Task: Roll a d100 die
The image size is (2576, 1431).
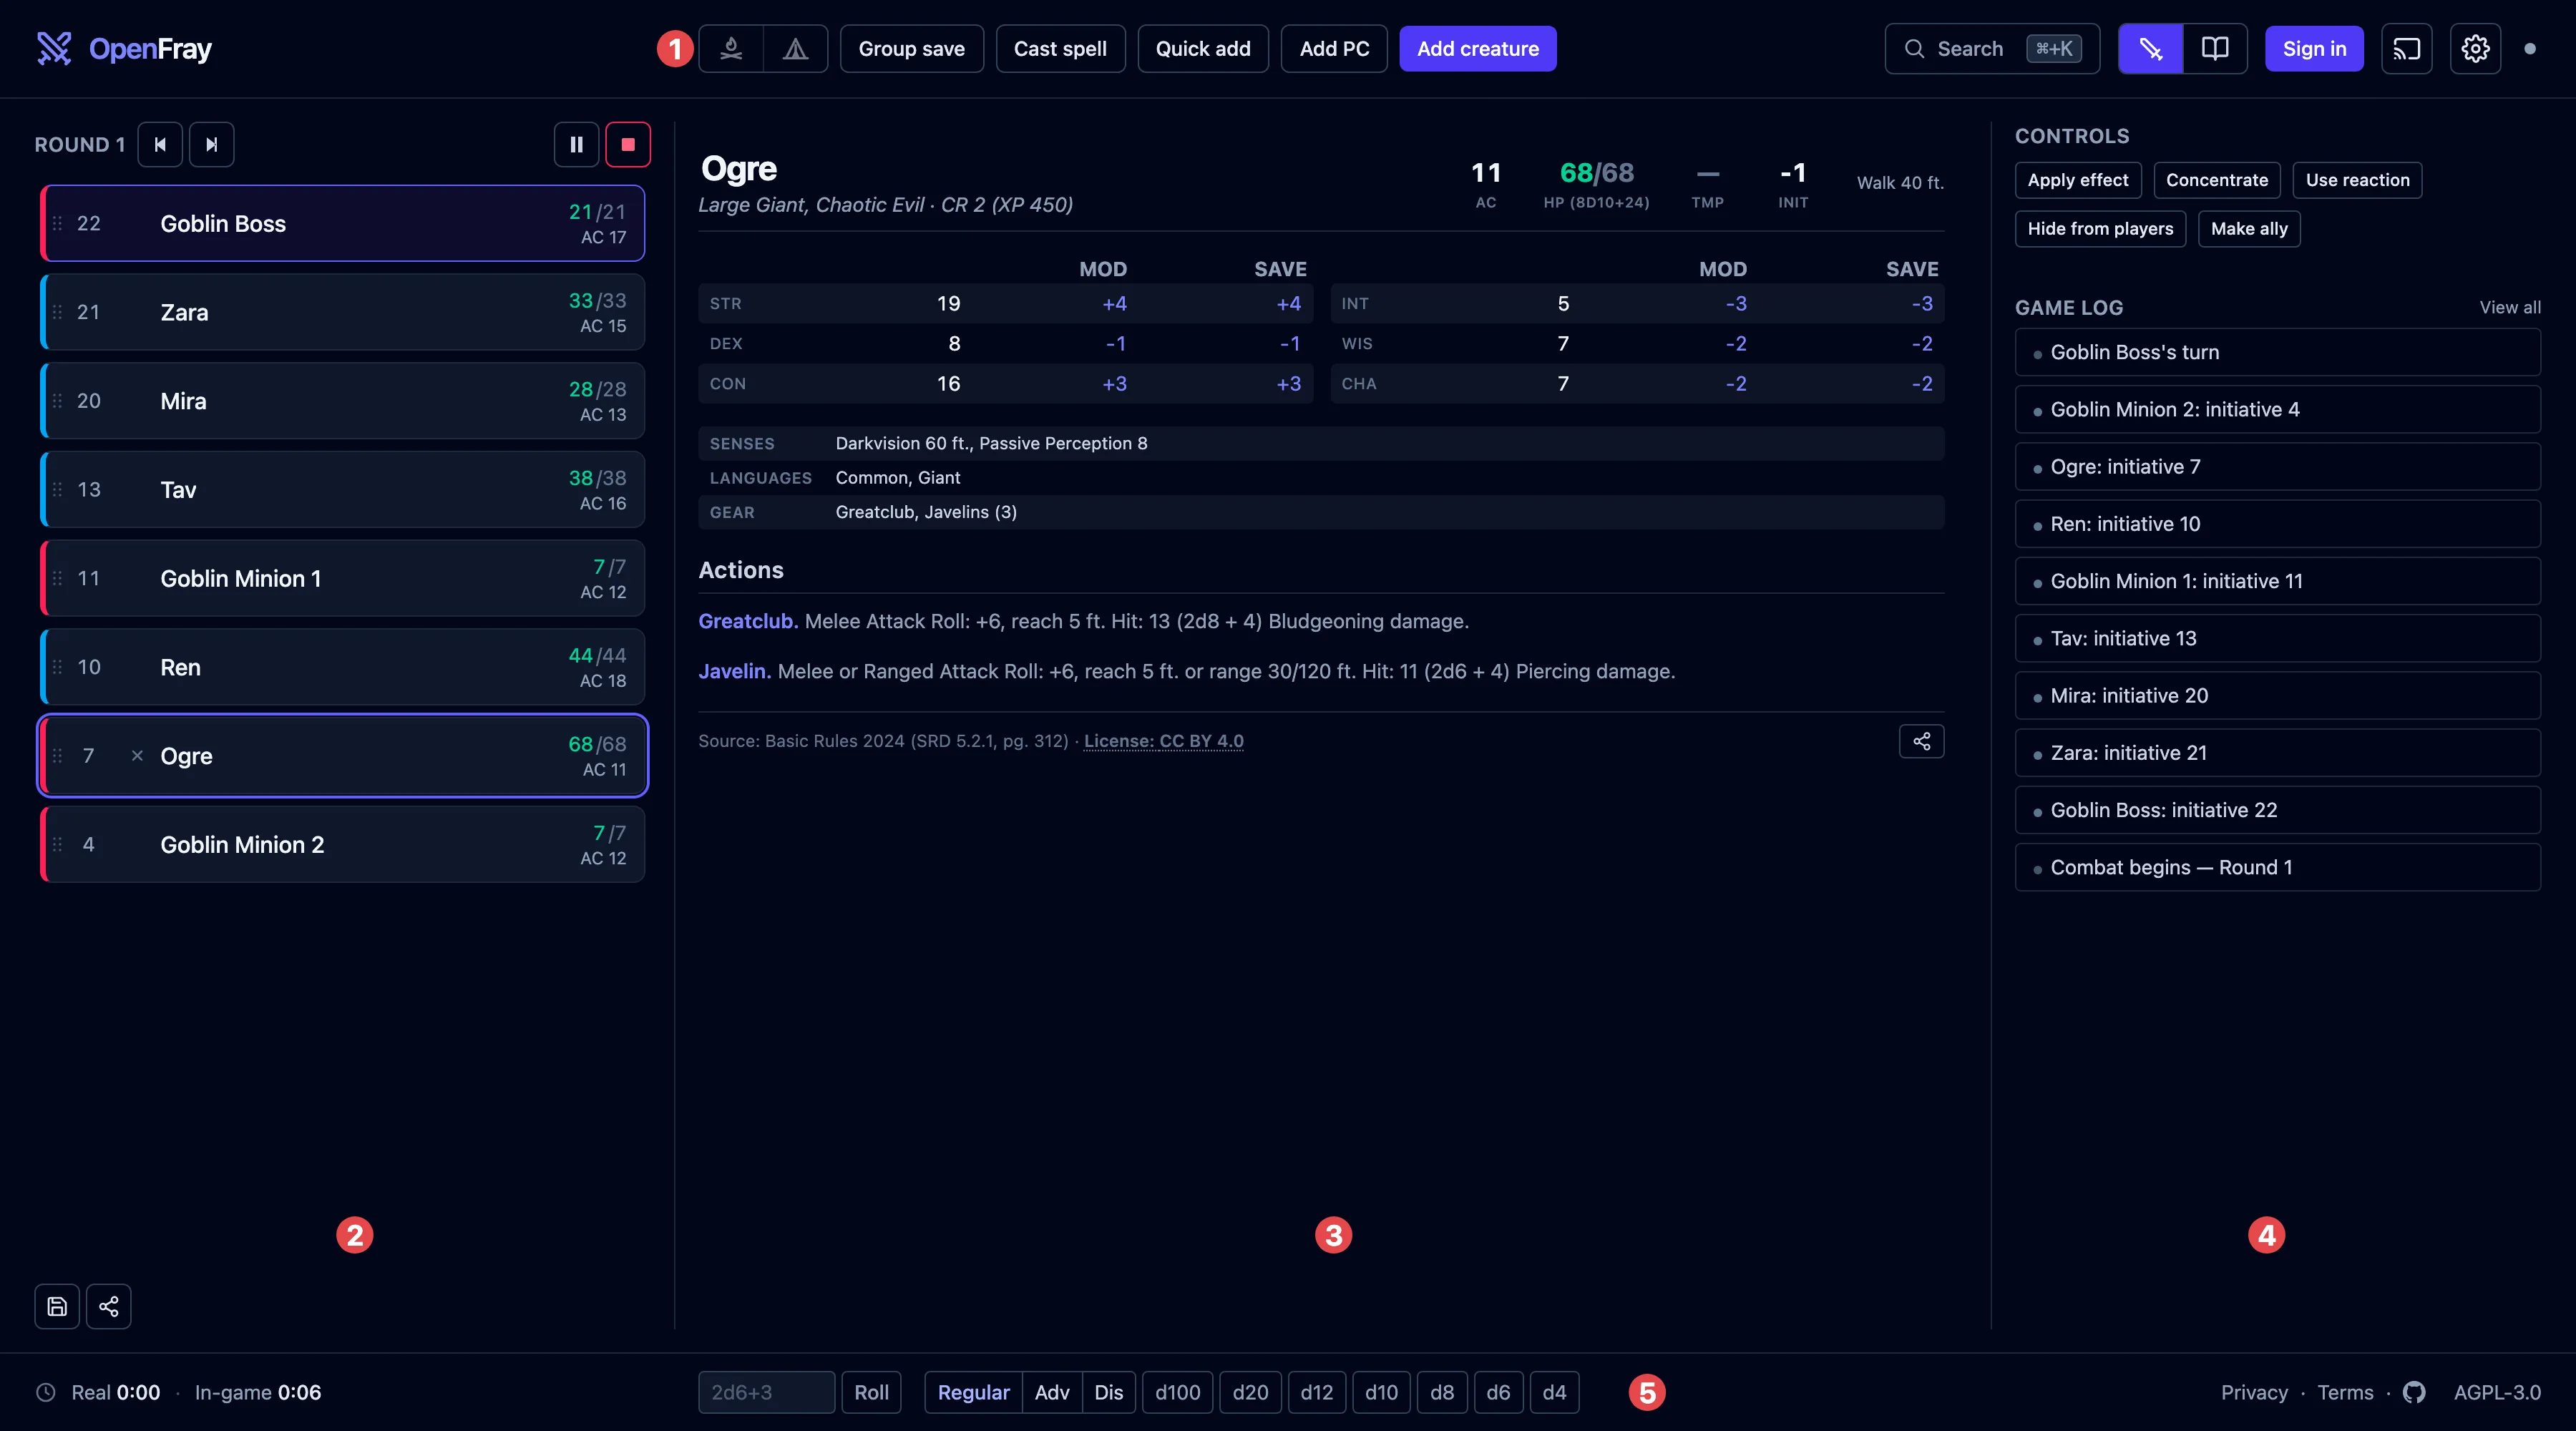Action: tap(1177, 1392)
